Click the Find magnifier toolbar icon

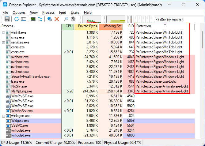[x=66, y=19]
